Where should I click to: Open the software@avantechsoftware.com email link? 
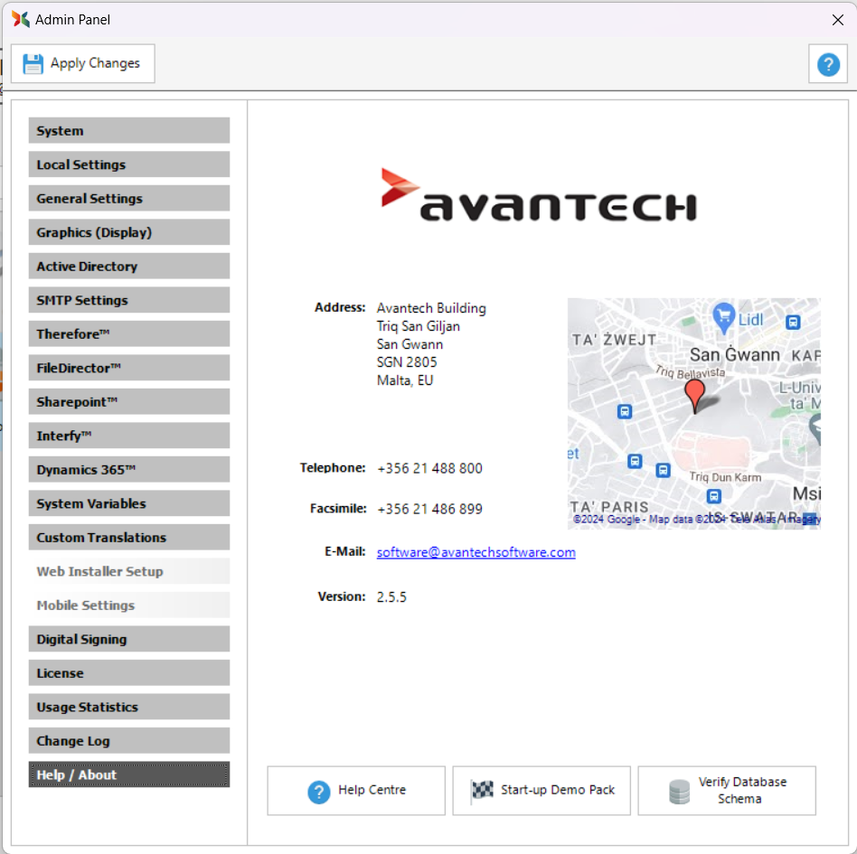pos(476,552)
